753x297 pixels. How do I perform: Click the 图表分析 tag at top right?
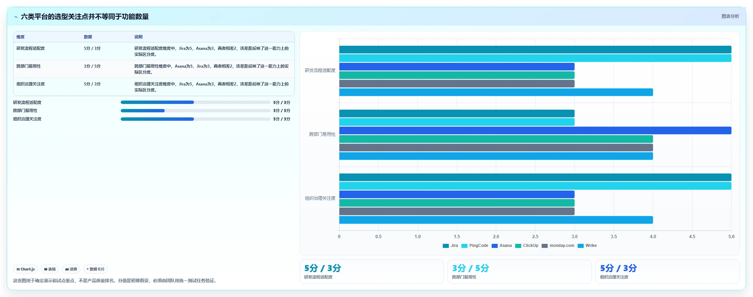(730, 16)
